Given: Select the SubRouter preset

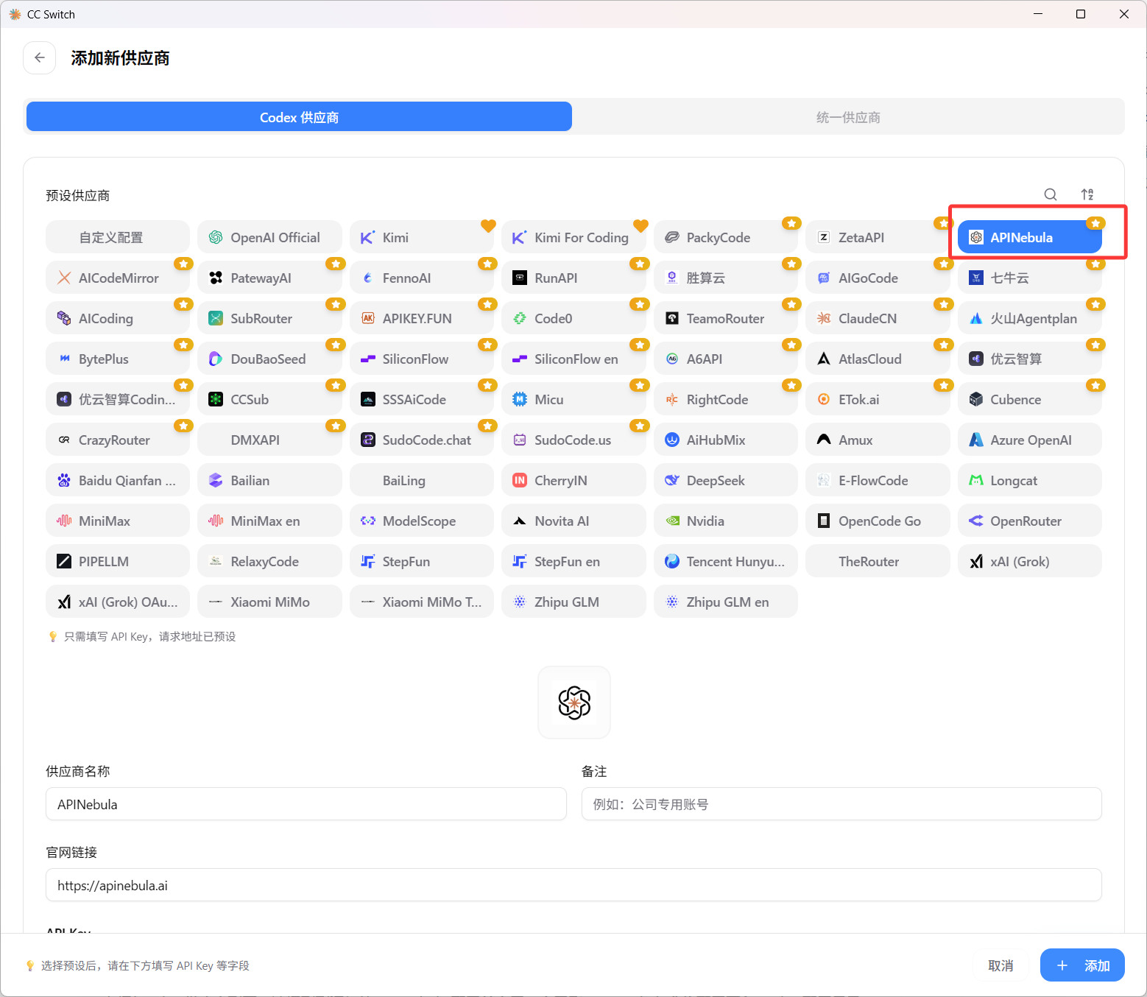Looking at the screenshot, I should point(269,318).
